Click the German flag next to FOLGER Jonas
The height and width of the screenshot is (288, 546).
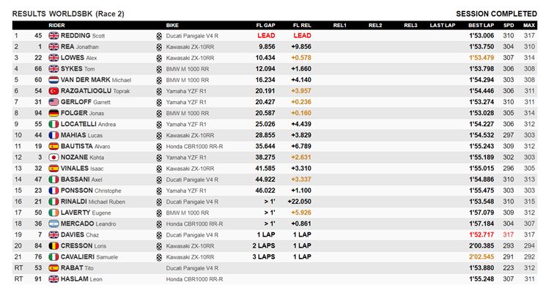tap(54, 113)
